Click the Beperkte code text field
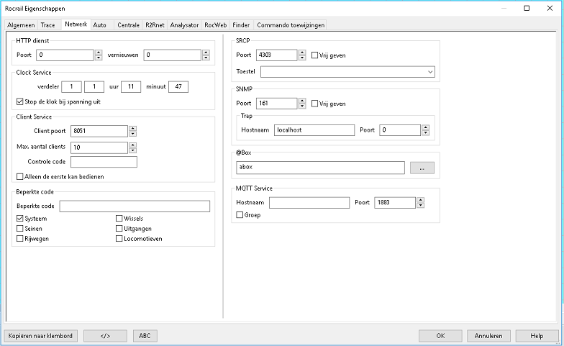Screen dimensions: 564x346 [135, 206]
